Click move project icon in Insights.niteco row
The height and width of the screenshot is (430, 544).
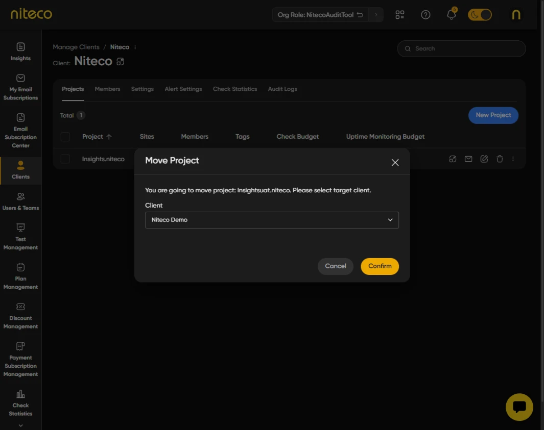[453, 159]
